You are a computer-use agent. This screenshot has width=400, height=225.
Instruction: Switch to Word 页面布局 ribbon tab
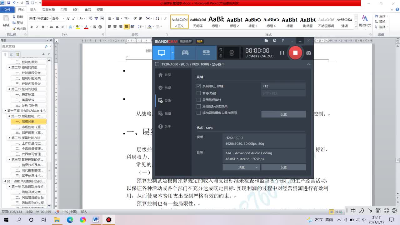pos(48,10)
